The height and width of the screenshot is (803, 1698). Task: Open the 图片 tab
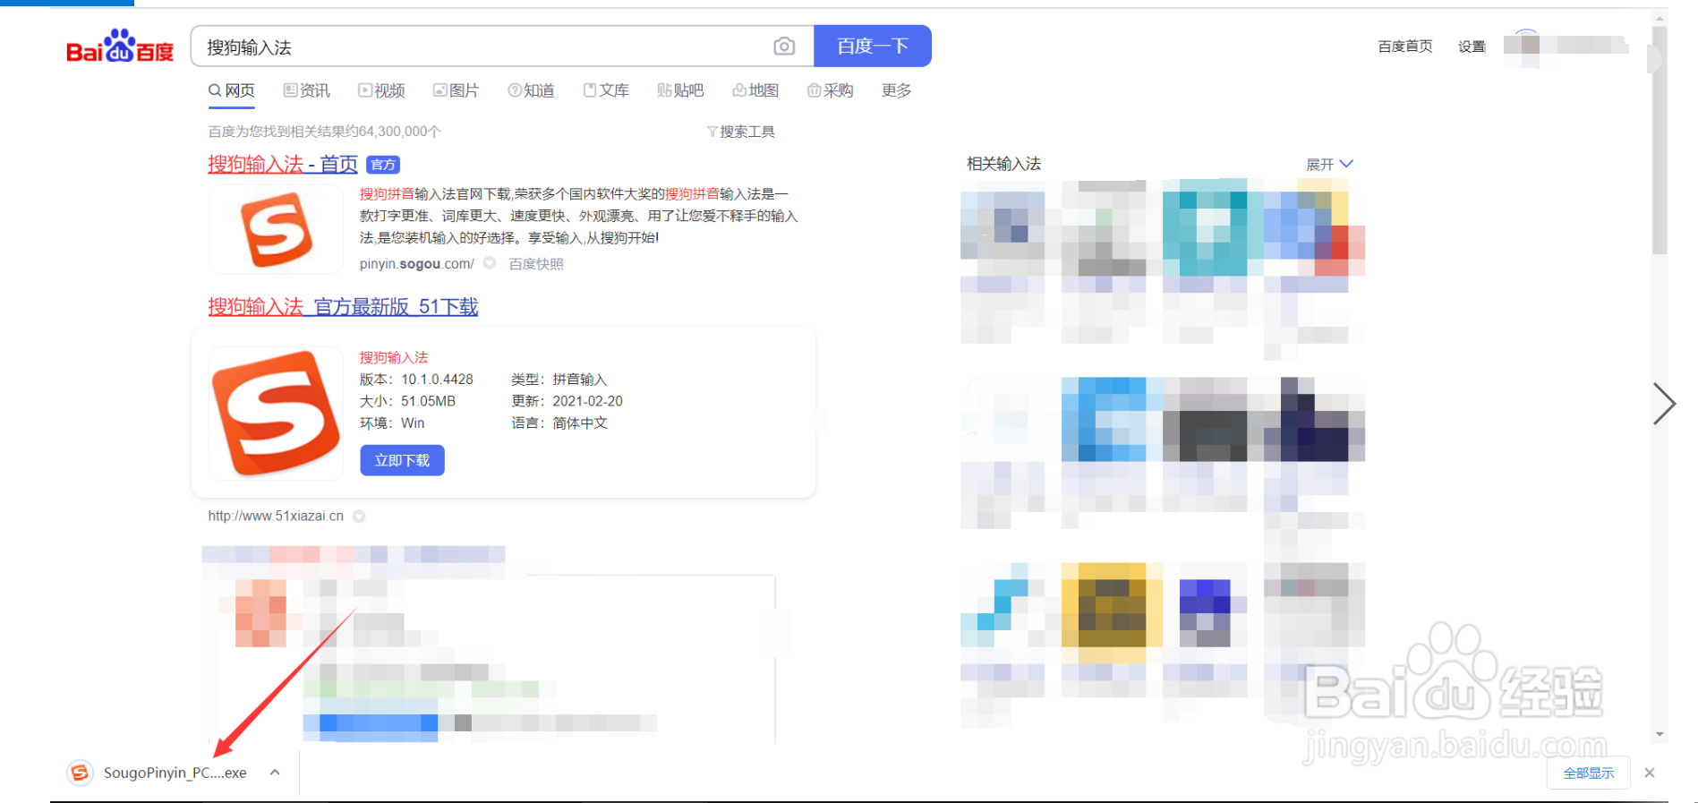pyautogui.click(x=456, y=90)
